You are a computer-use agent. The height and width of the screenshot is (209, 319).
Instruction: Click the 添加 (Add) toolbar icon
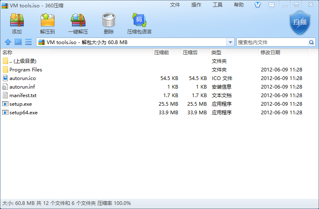click(17, 20)
